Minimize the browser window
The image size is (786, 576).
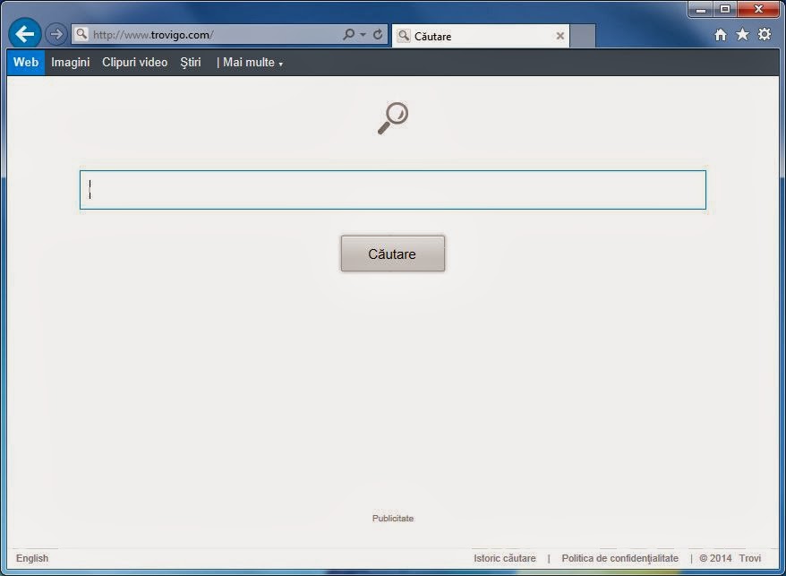701,9
